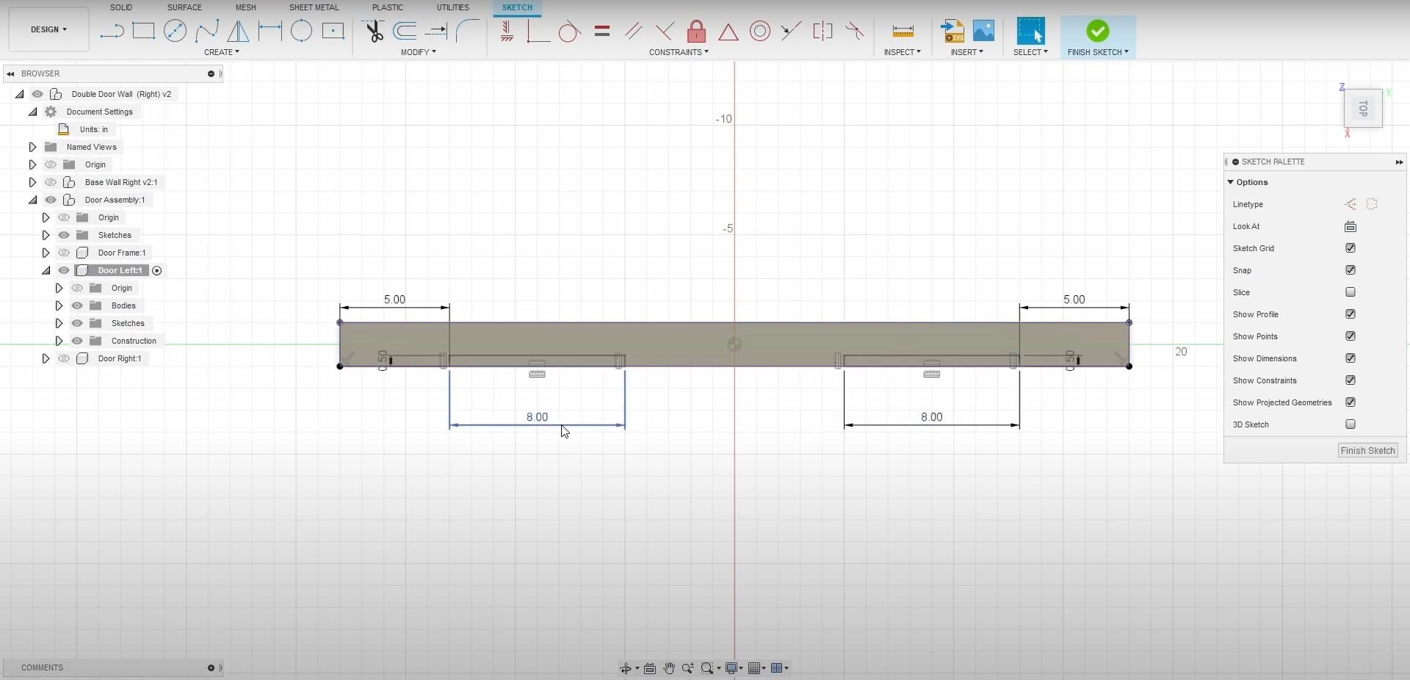This screenshot has width=1410, height=680.
Task: Switch to the UTILITIES tab
Action: click(x=453, y=7)
